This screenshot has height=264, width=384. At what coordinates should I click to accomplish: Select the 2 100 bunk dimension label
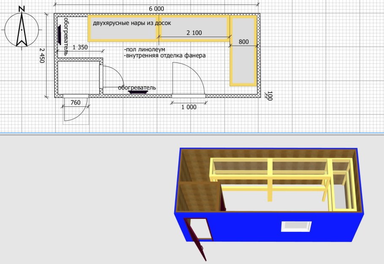194,33
